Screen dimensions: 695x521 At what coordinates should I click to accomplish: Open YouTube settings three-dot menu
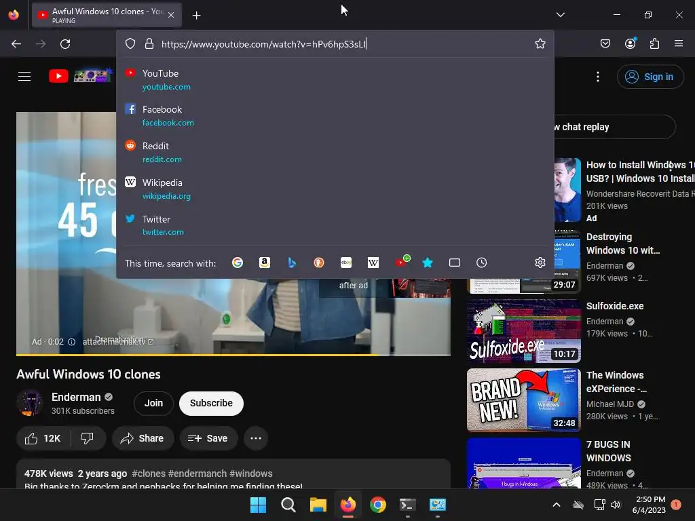point(597,77)
